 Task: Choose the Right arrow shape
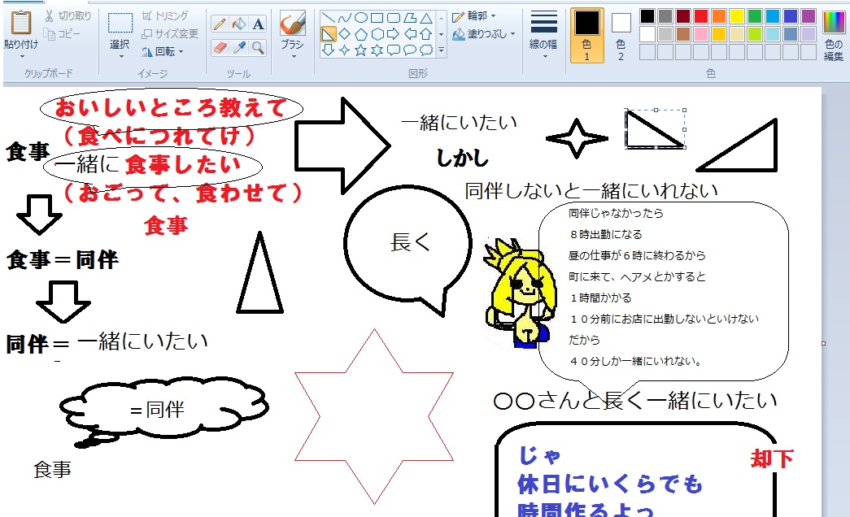[394, 34]
